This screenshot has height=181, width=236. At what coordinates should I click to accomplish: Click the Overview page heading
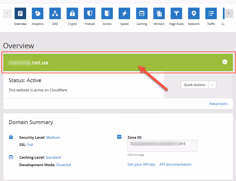19,46
